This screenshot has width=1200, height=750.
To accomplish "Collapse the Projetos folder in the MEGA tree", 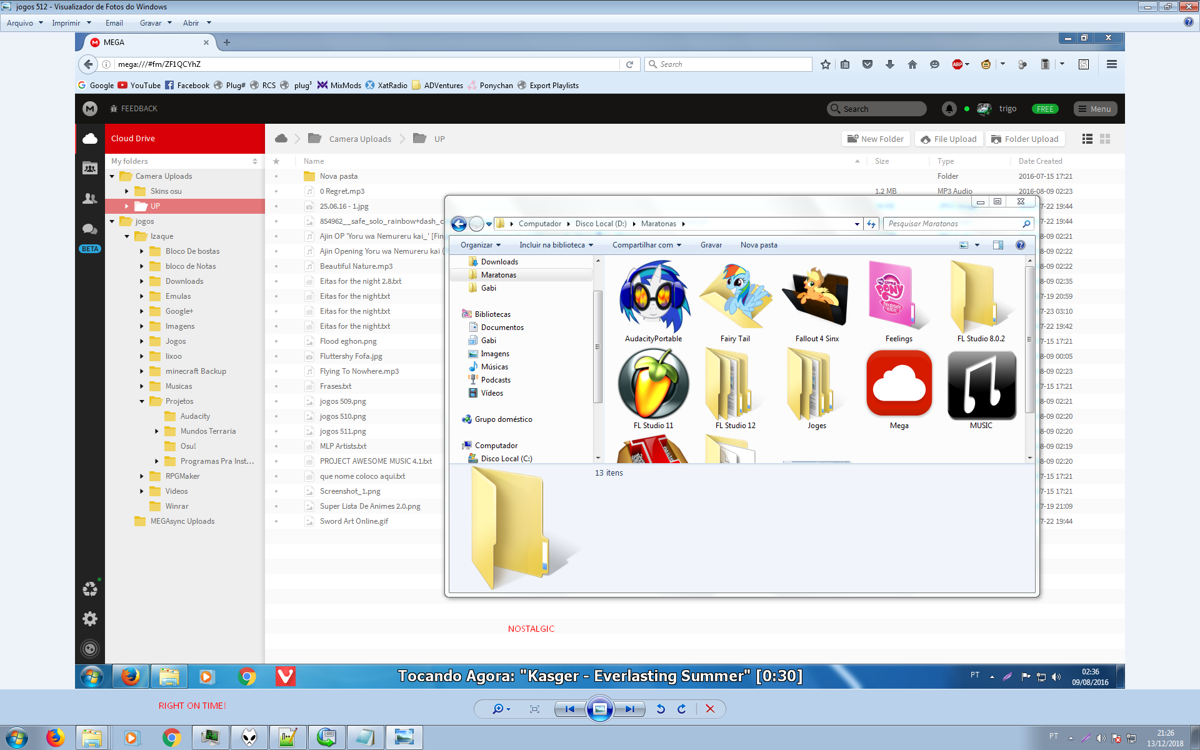I will 142,401.
